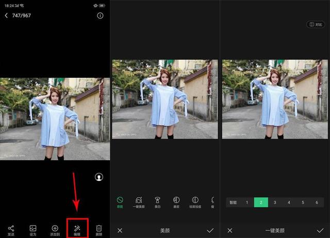Go back using the top-left arrow
This screenshot has width=330, height=238.
point(6,16)
